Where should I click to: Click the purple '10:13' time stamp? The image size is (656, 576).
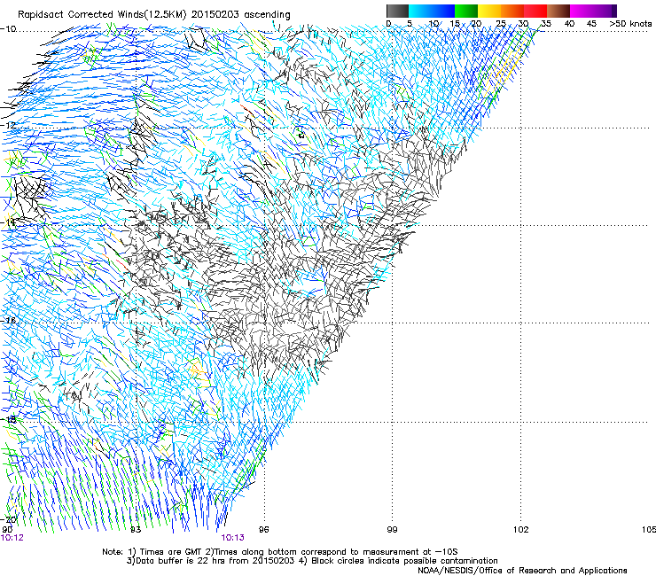click(x=232, y=538)
